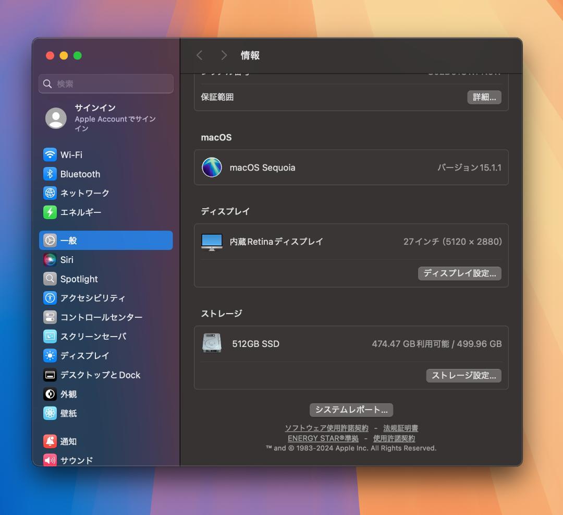This screenshot has height=515, width=563.
Task: Close the settings window with red button
Action: (50, 55)
